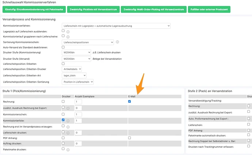The height and width of the screenshot is (155, 252).
Task: Click 'Anzahl Exemplare' column header
Action: 84,96
